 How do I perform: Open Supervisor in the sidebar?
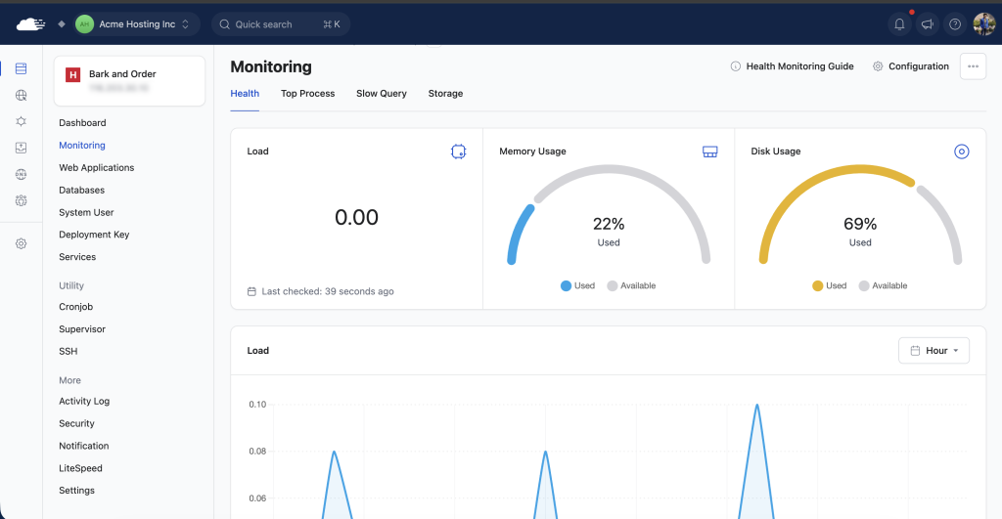click(82, 328)
